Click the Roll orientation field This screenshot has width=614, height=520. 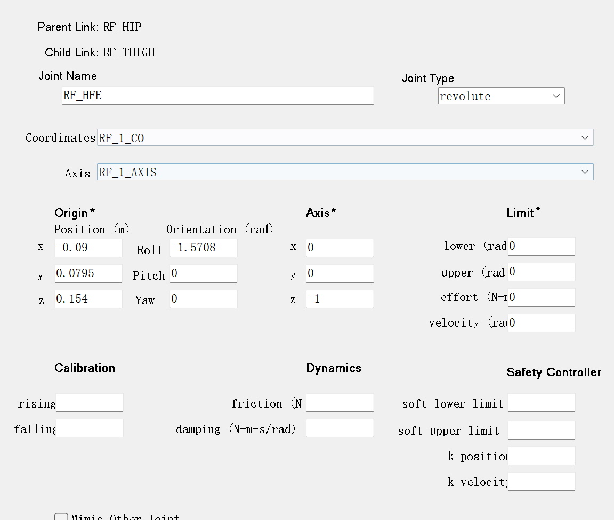203,248
